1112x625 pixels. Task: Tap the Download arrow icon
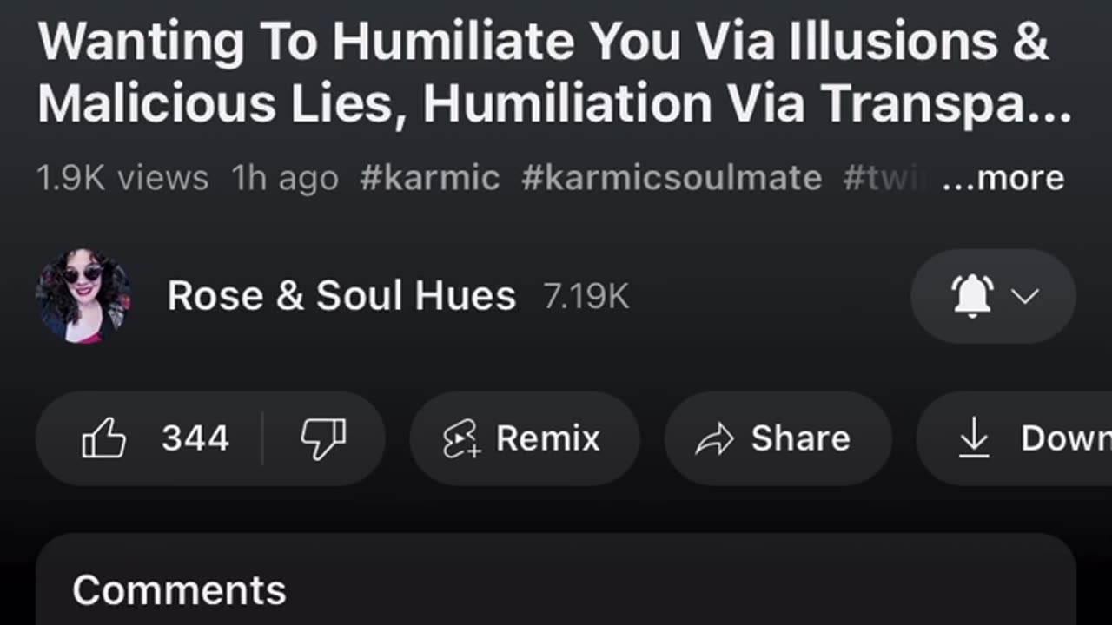[973, 438]
